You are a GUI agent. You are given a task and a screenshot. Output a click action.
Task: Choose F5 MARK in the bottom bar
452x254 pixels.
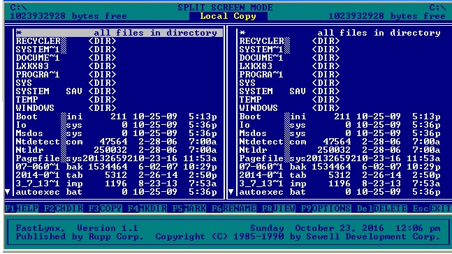(x=189, y=208)
